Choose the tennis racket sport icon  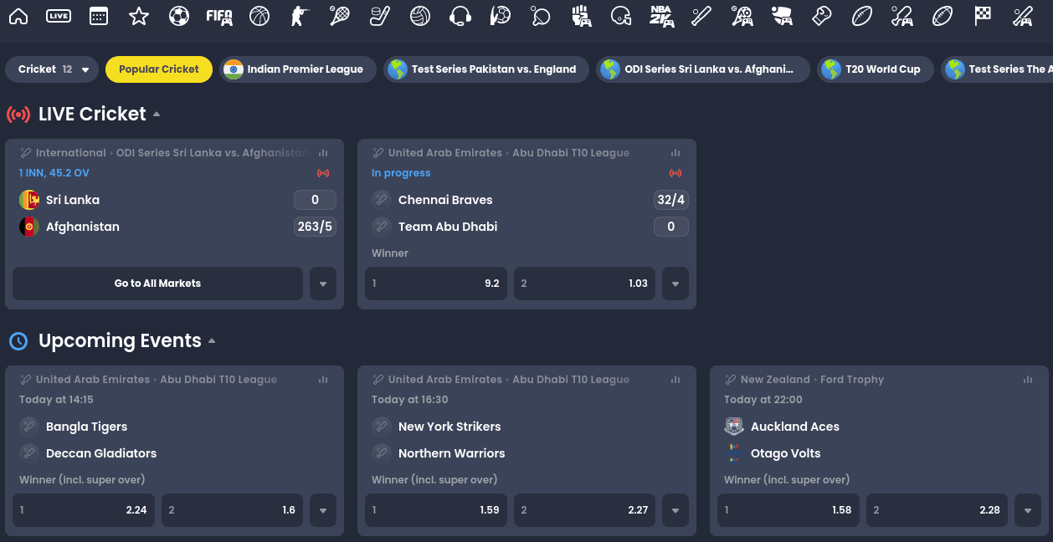(x=340, y=16)
